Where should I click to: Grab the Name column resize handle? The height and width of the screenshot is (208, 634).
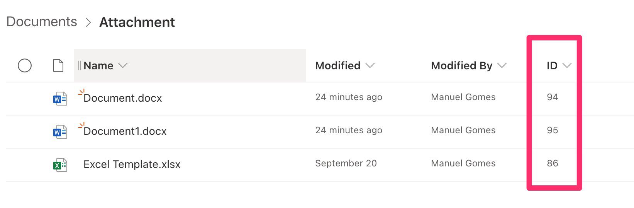pos(79,65)
